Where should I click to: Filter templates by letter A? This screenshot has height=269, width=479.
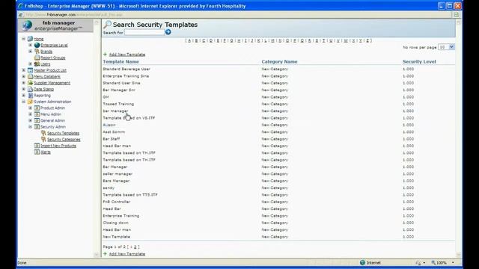189,40
